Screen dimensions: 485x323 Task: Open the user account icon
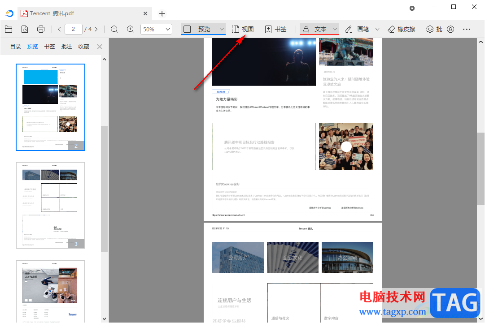point(450,29)
